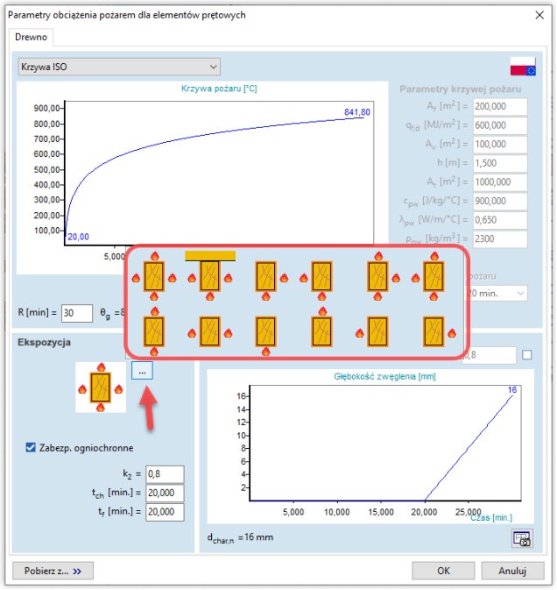The width and height of the screenshot is (557, 590).
Task: Click the R [min] input field
Action: 77,313
